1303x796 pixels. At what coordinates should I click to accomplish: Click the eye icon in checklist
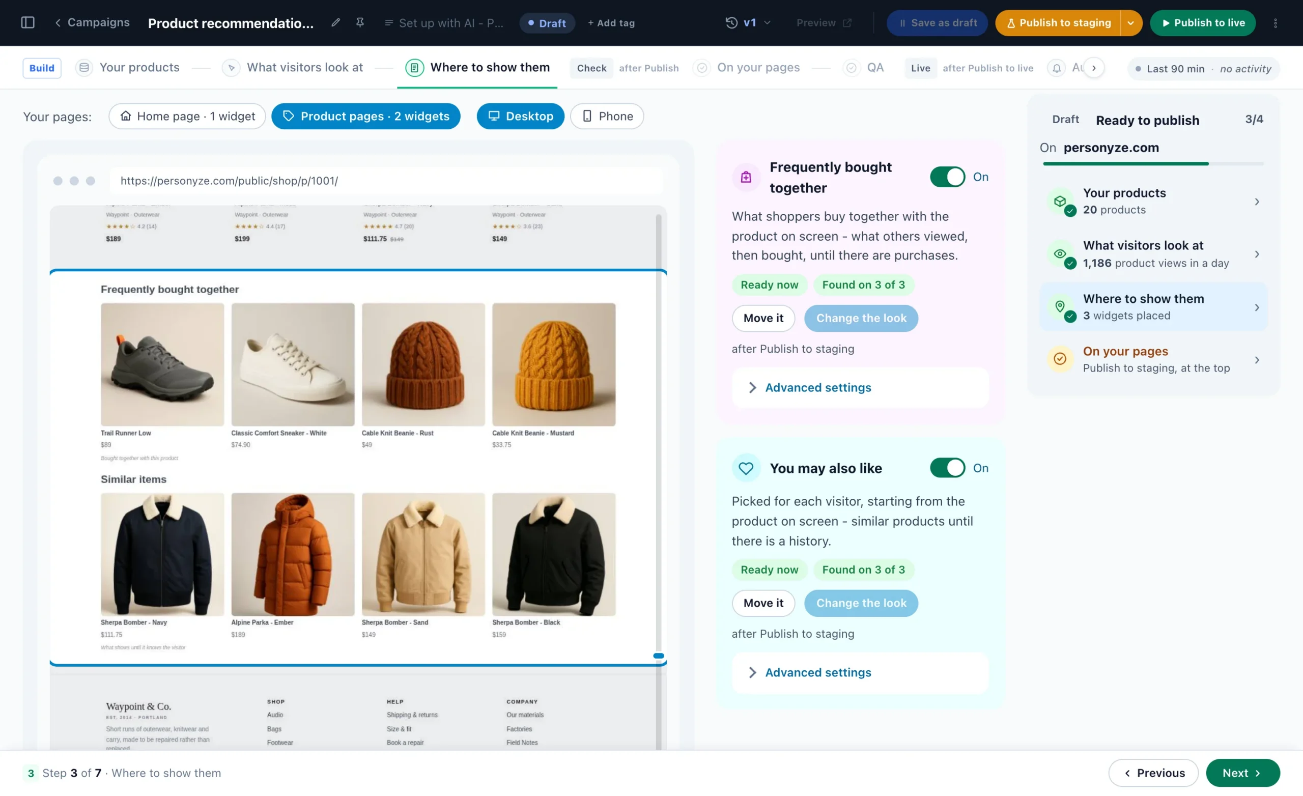(1060, 254)
